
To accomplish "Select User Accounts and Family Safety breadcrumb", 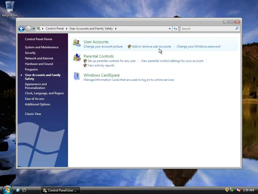I will click(91, 29).
